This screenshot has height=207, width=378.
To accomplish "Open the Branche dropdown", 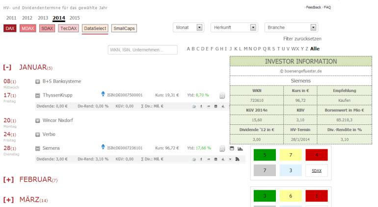I will [x=291, y=27].
